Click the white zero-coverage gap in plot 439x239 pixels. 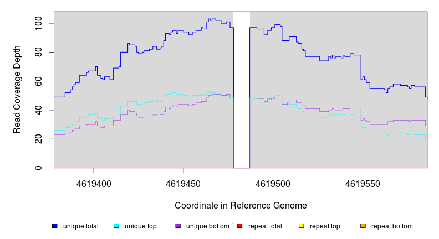242,89
